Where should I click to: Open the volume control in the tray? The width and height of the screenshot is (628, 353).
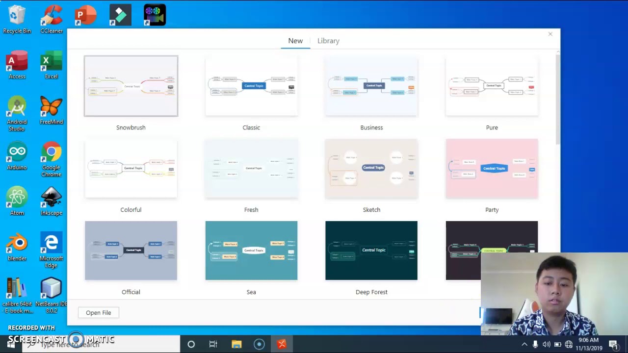(x=546, y=344)
